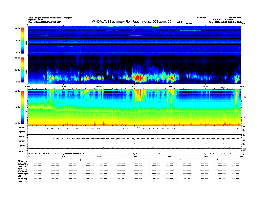The height and width of the screenshot is (201, 260).
Task: Click the TNR spectrogram panel
Action: (x=135, y=107)
